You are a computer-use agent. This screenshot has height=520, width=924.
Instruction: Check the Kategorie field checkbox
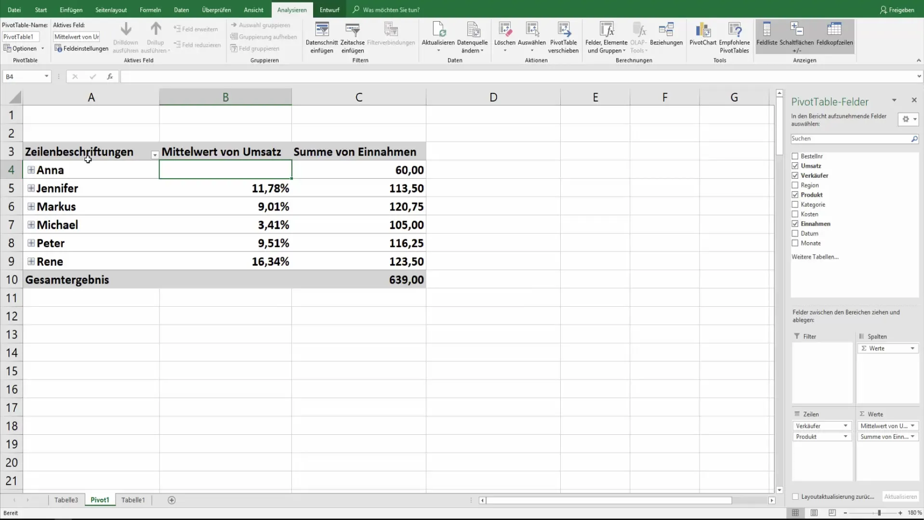coord(795,205)
